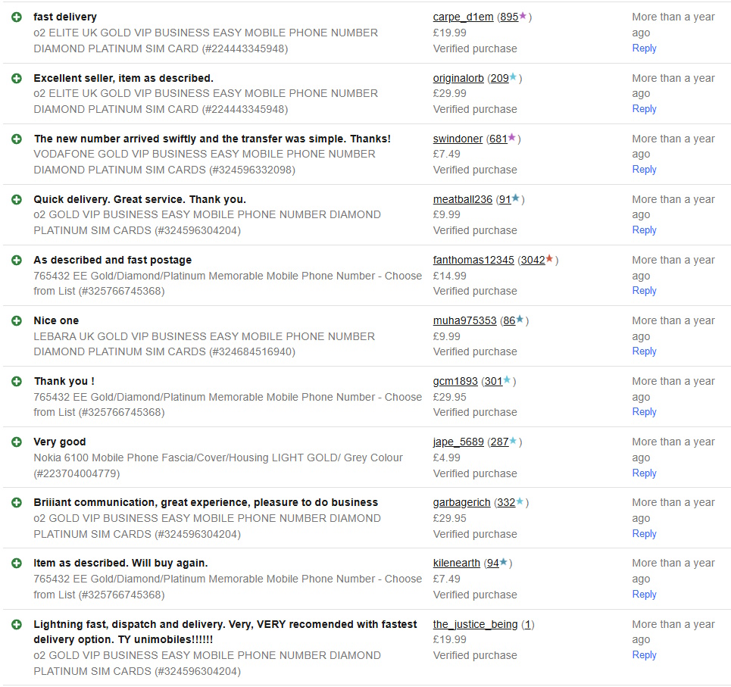This screenshot has height=687, width=731.
Task: Open the Nokia 6100 Fascia item listing
Action: [x=218, y=457]
